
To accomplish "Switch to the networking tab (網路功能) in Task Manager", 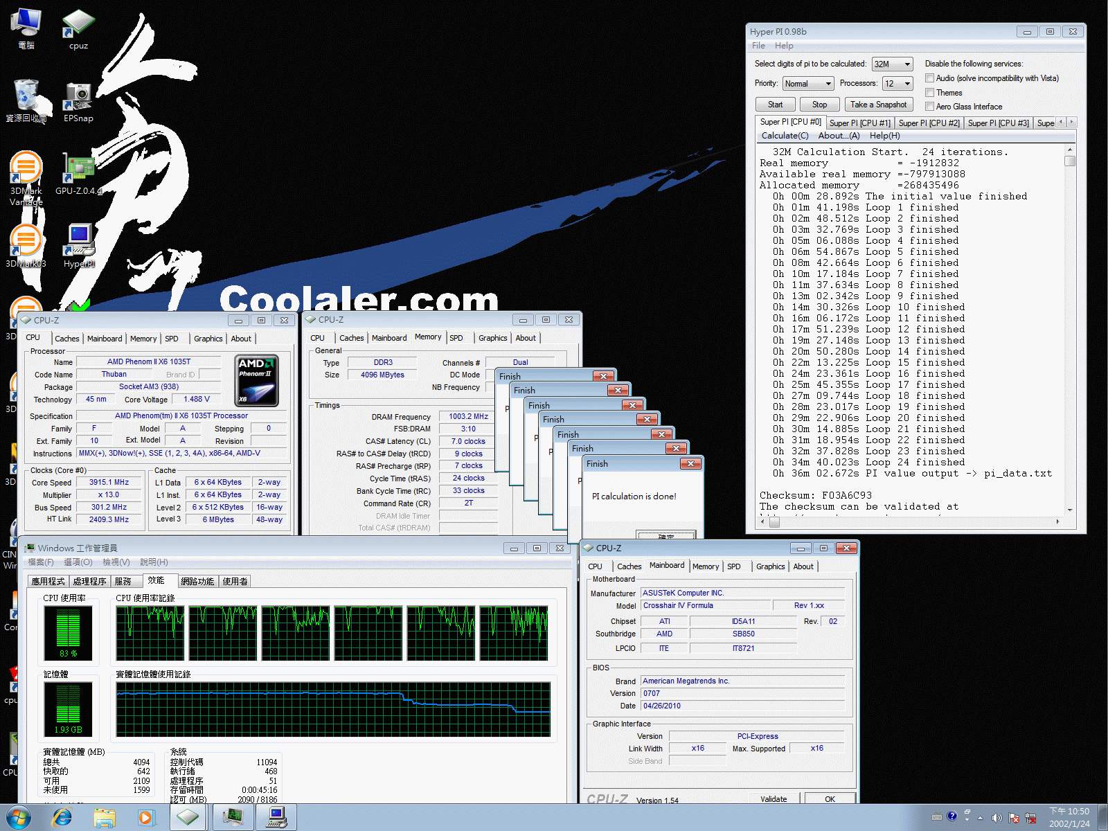I will coord(197,582).
